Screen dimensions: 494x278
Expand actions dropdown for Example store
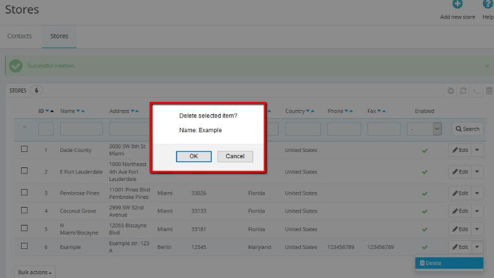pos(477,247)
